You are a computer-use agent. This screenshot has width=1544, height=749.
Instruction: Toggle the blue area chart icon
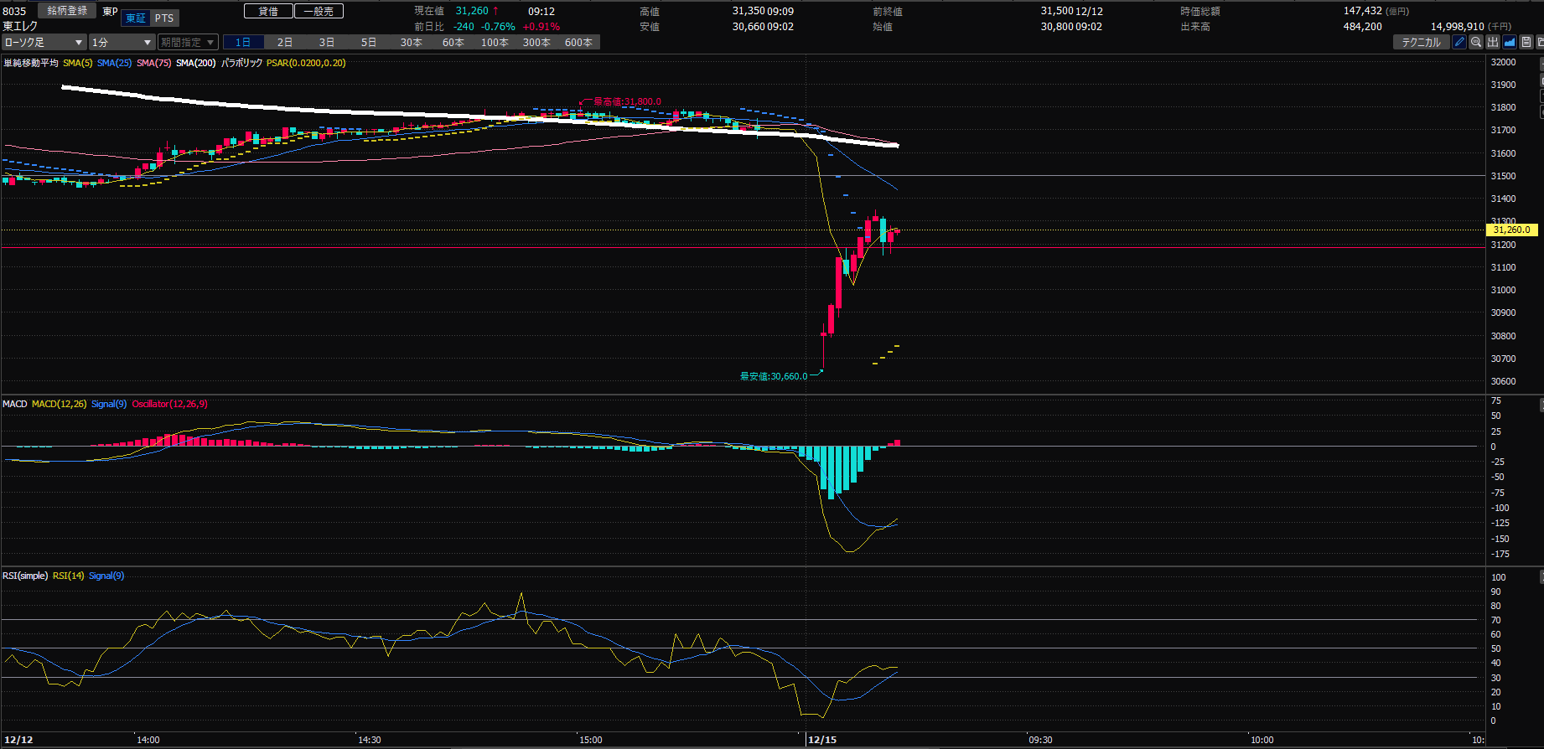(x=1510, y=42)
